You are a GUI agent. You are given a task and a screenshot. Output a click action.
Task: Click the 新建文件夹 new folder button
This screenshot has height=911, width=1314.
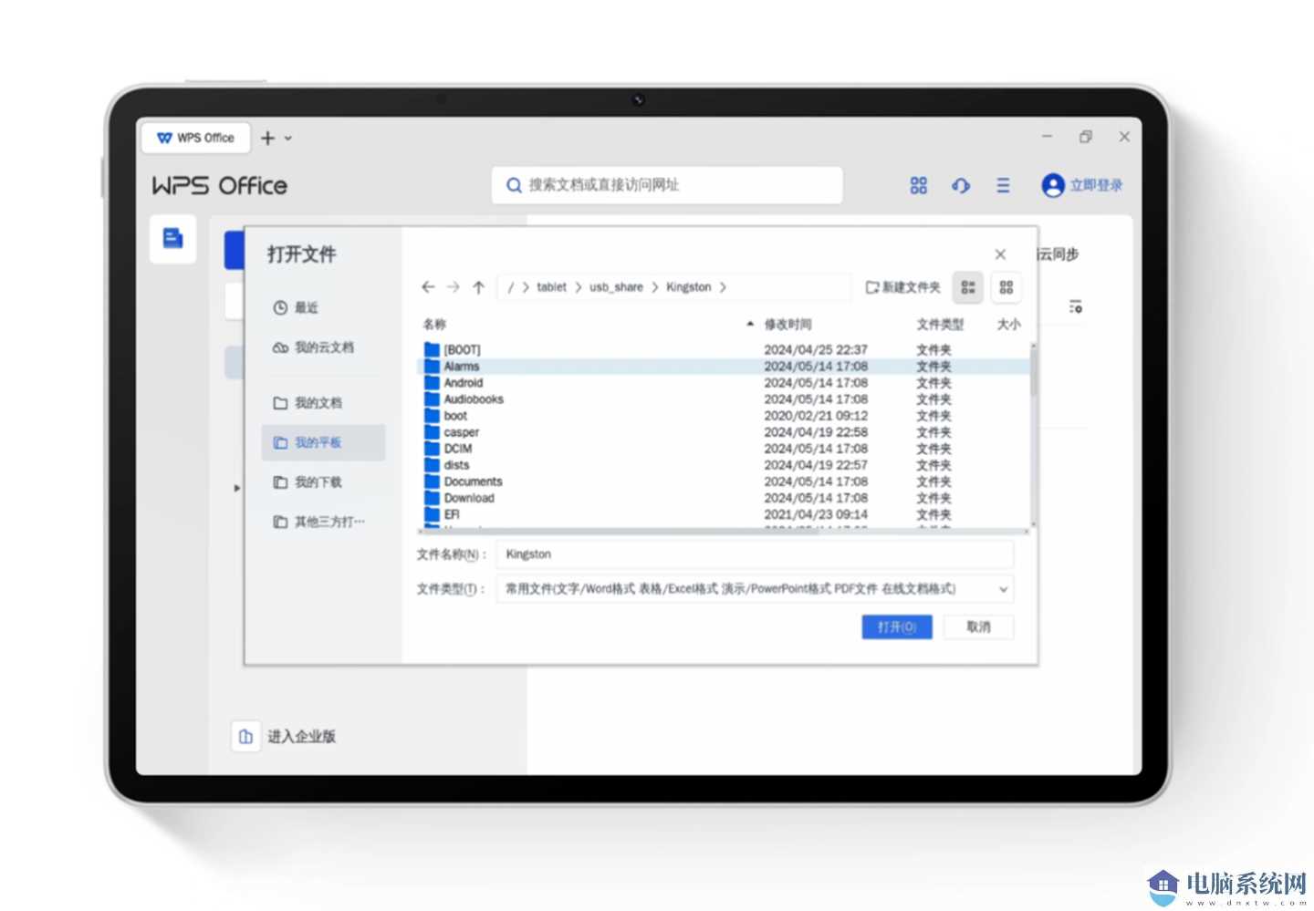[902, 287]
